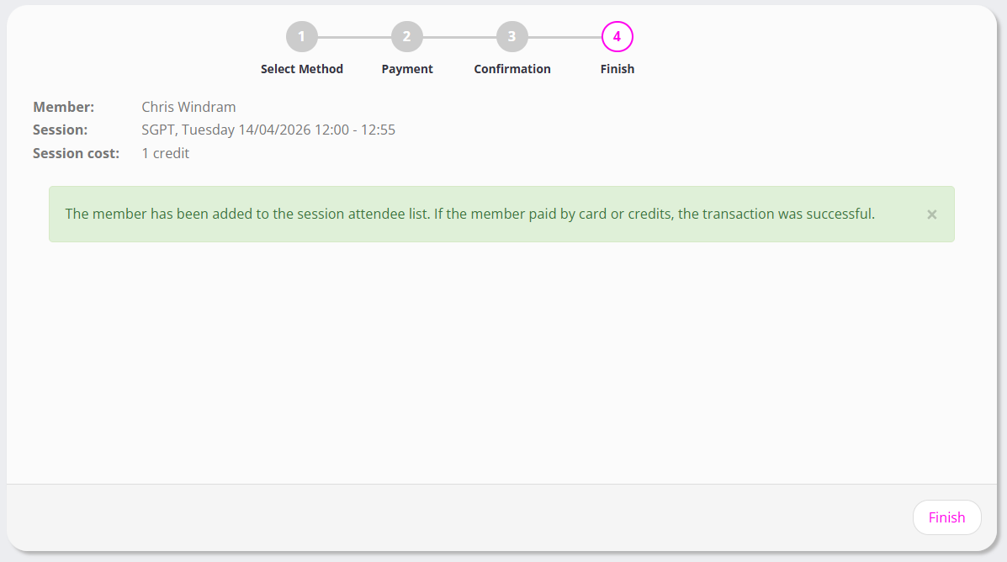Click the green success message text
The width and height of the screenshot is (1007, 562).
coord(469,214)
